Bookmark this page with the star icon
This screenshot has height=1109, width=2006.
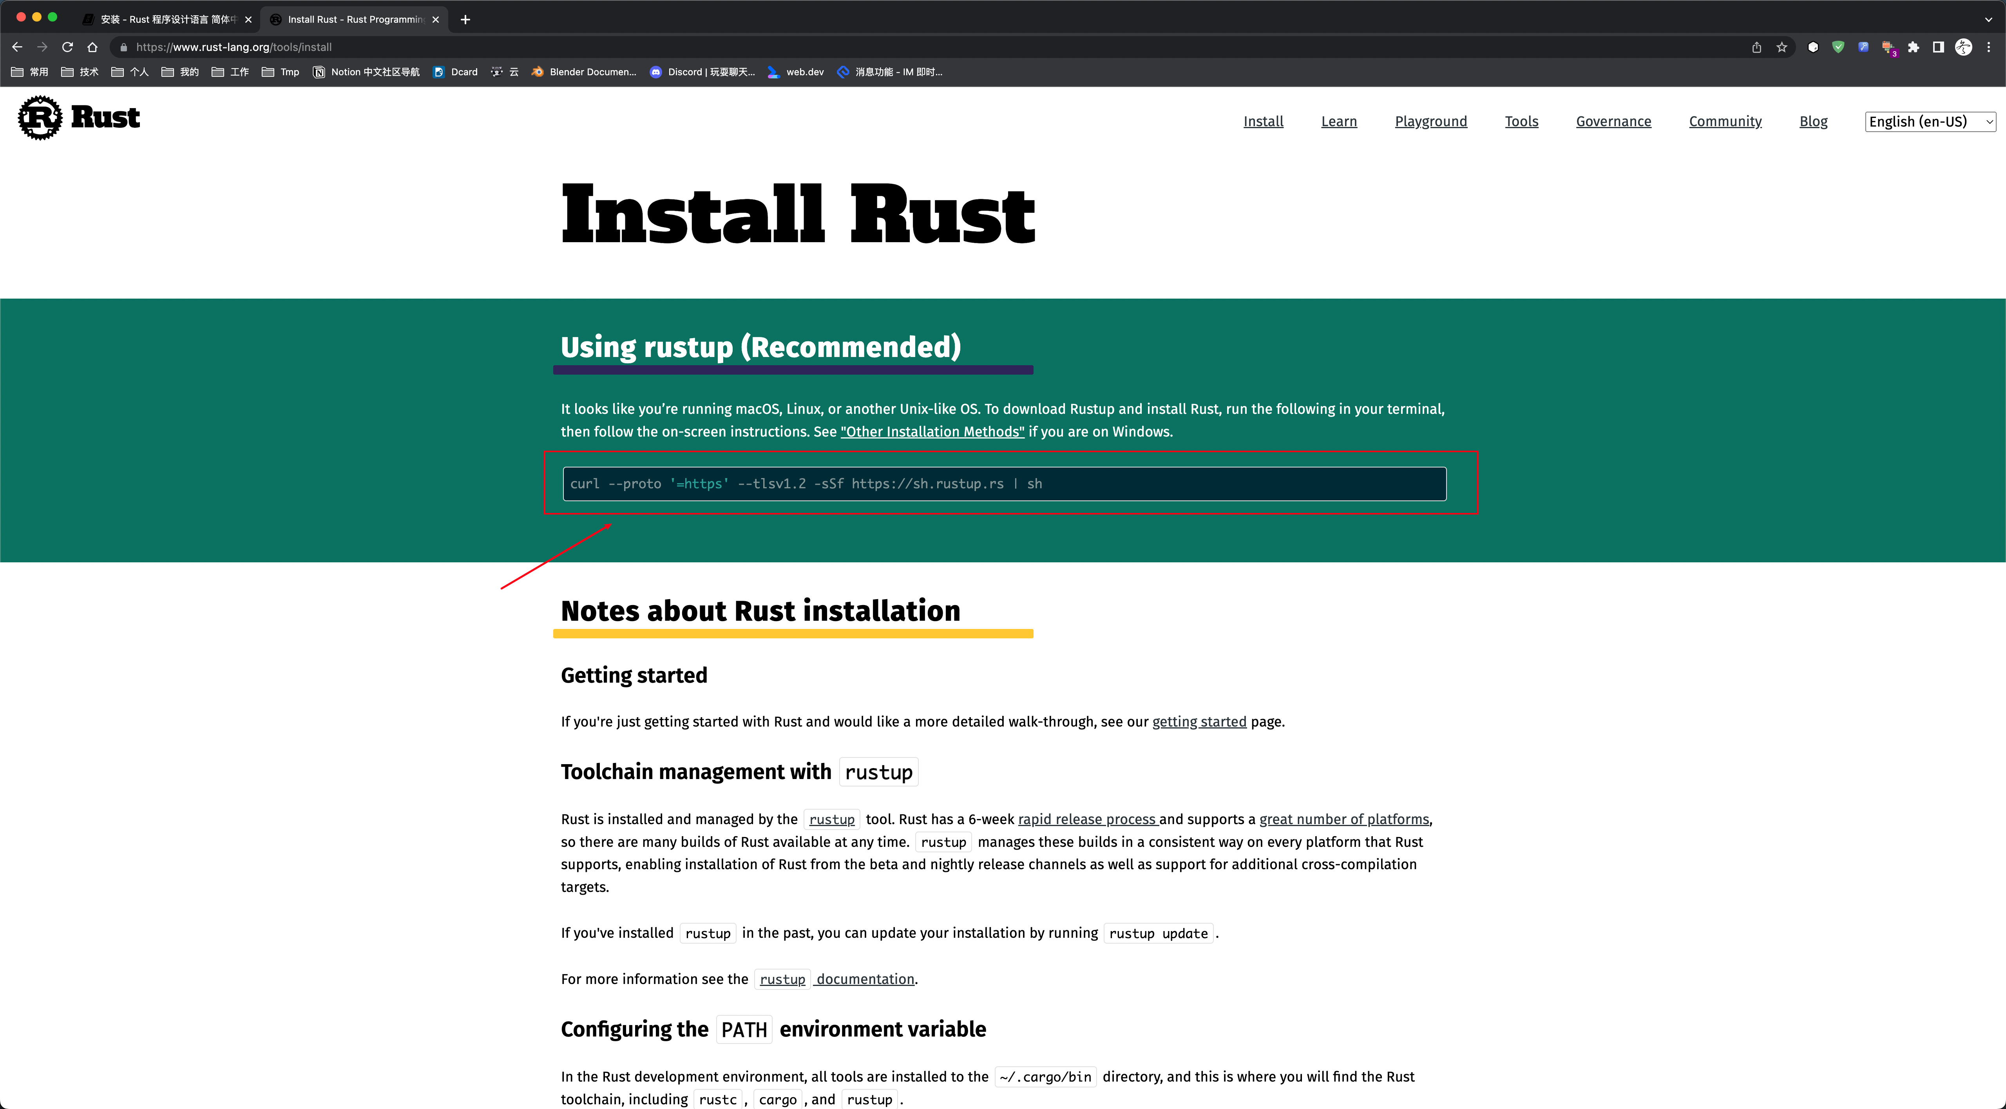pos(1782,47)
